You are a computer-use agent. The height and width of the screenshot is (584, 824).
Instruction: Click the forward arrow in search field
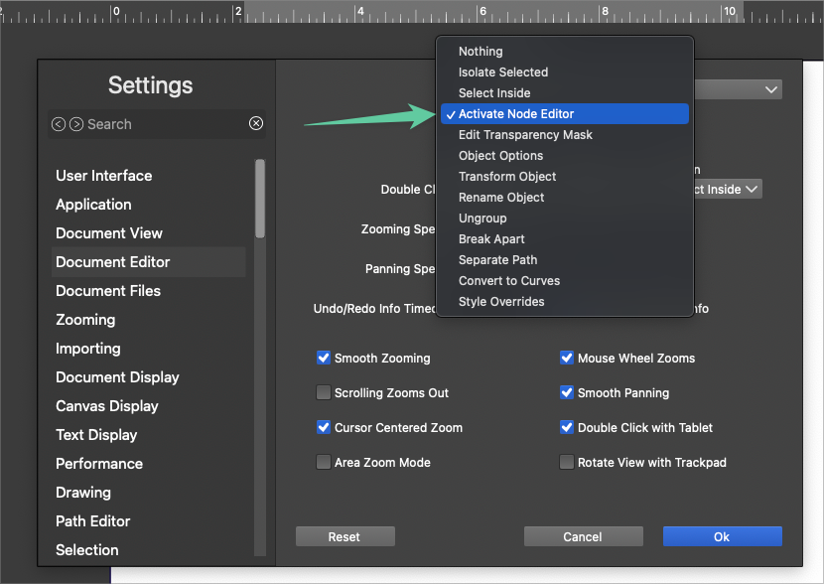[75, 124]
